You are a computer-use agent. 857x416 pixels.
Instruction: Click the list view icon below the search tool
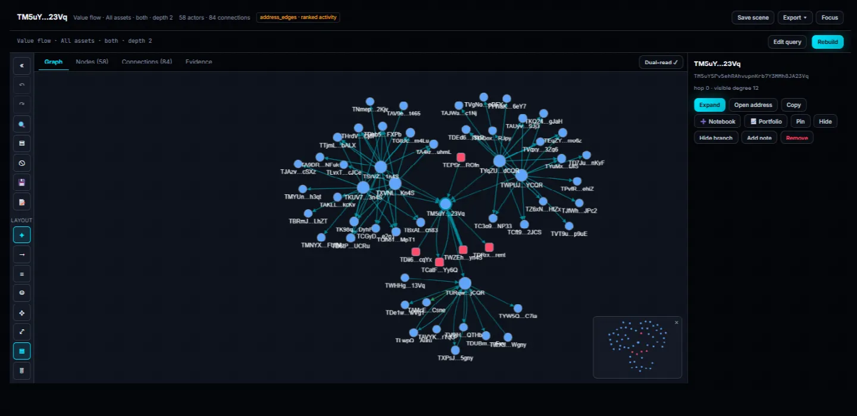coord(22,143)
